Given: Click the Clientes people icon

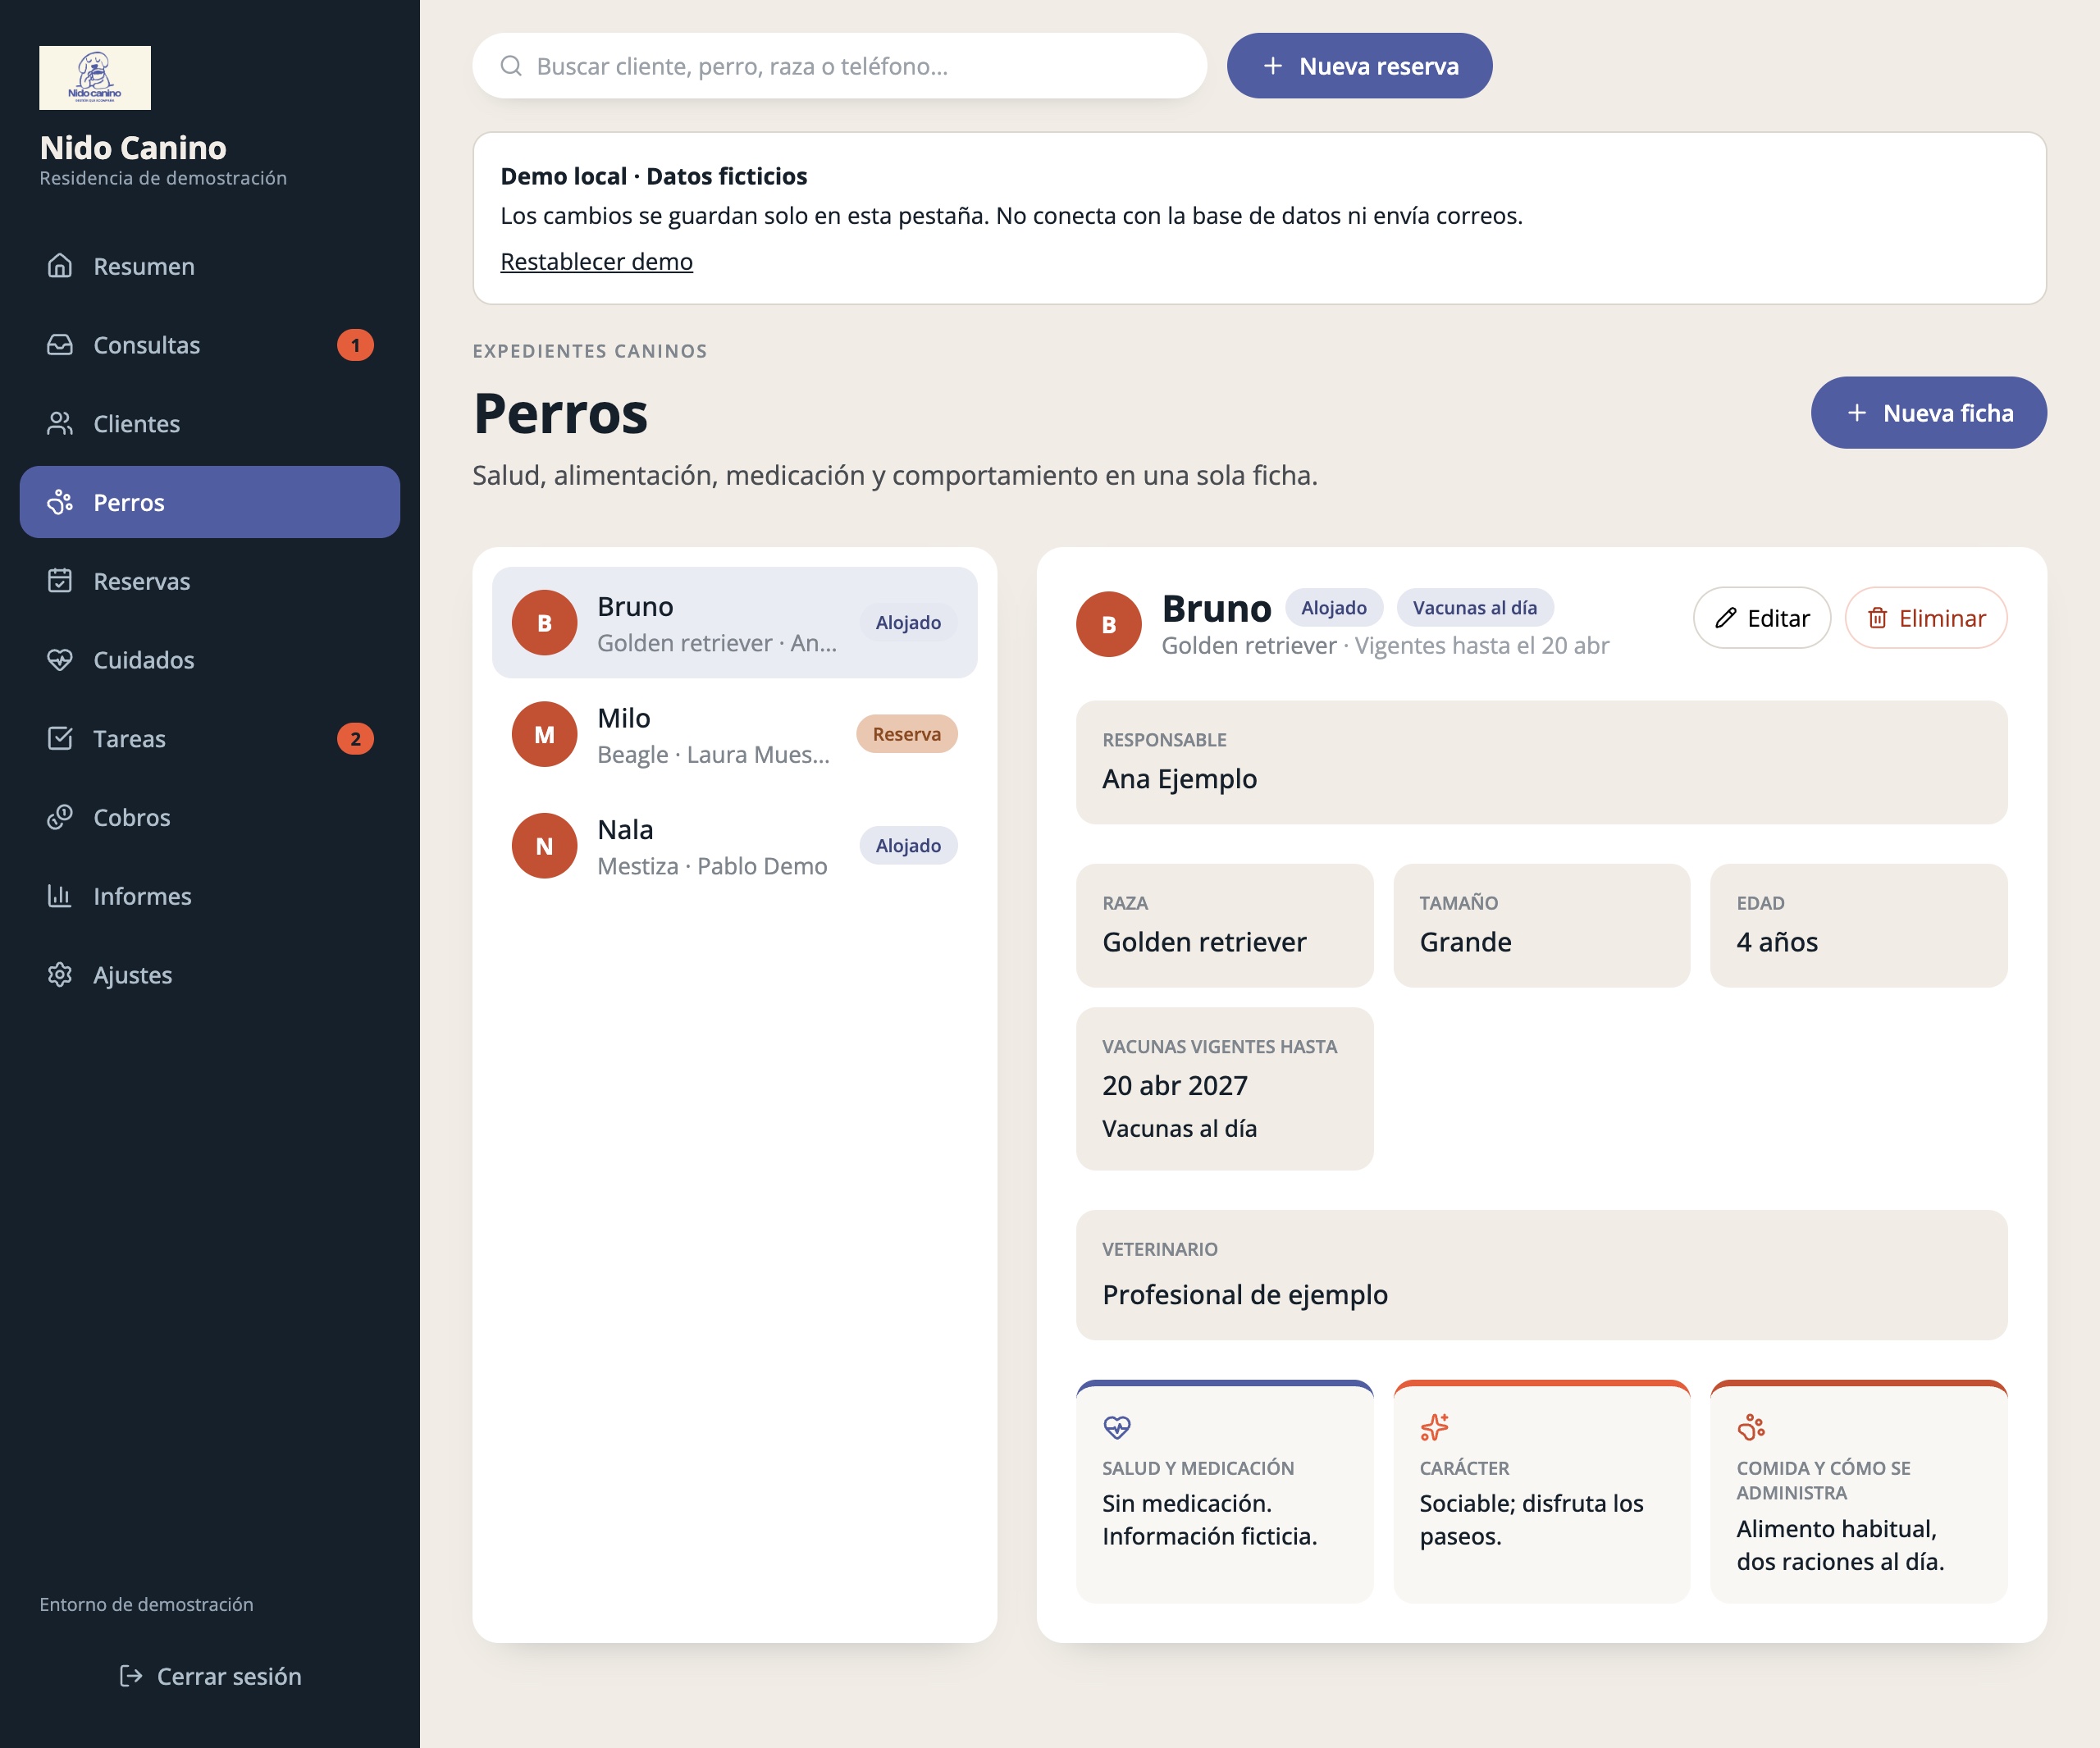Looking at the screenshot, I should coord(60,424).
